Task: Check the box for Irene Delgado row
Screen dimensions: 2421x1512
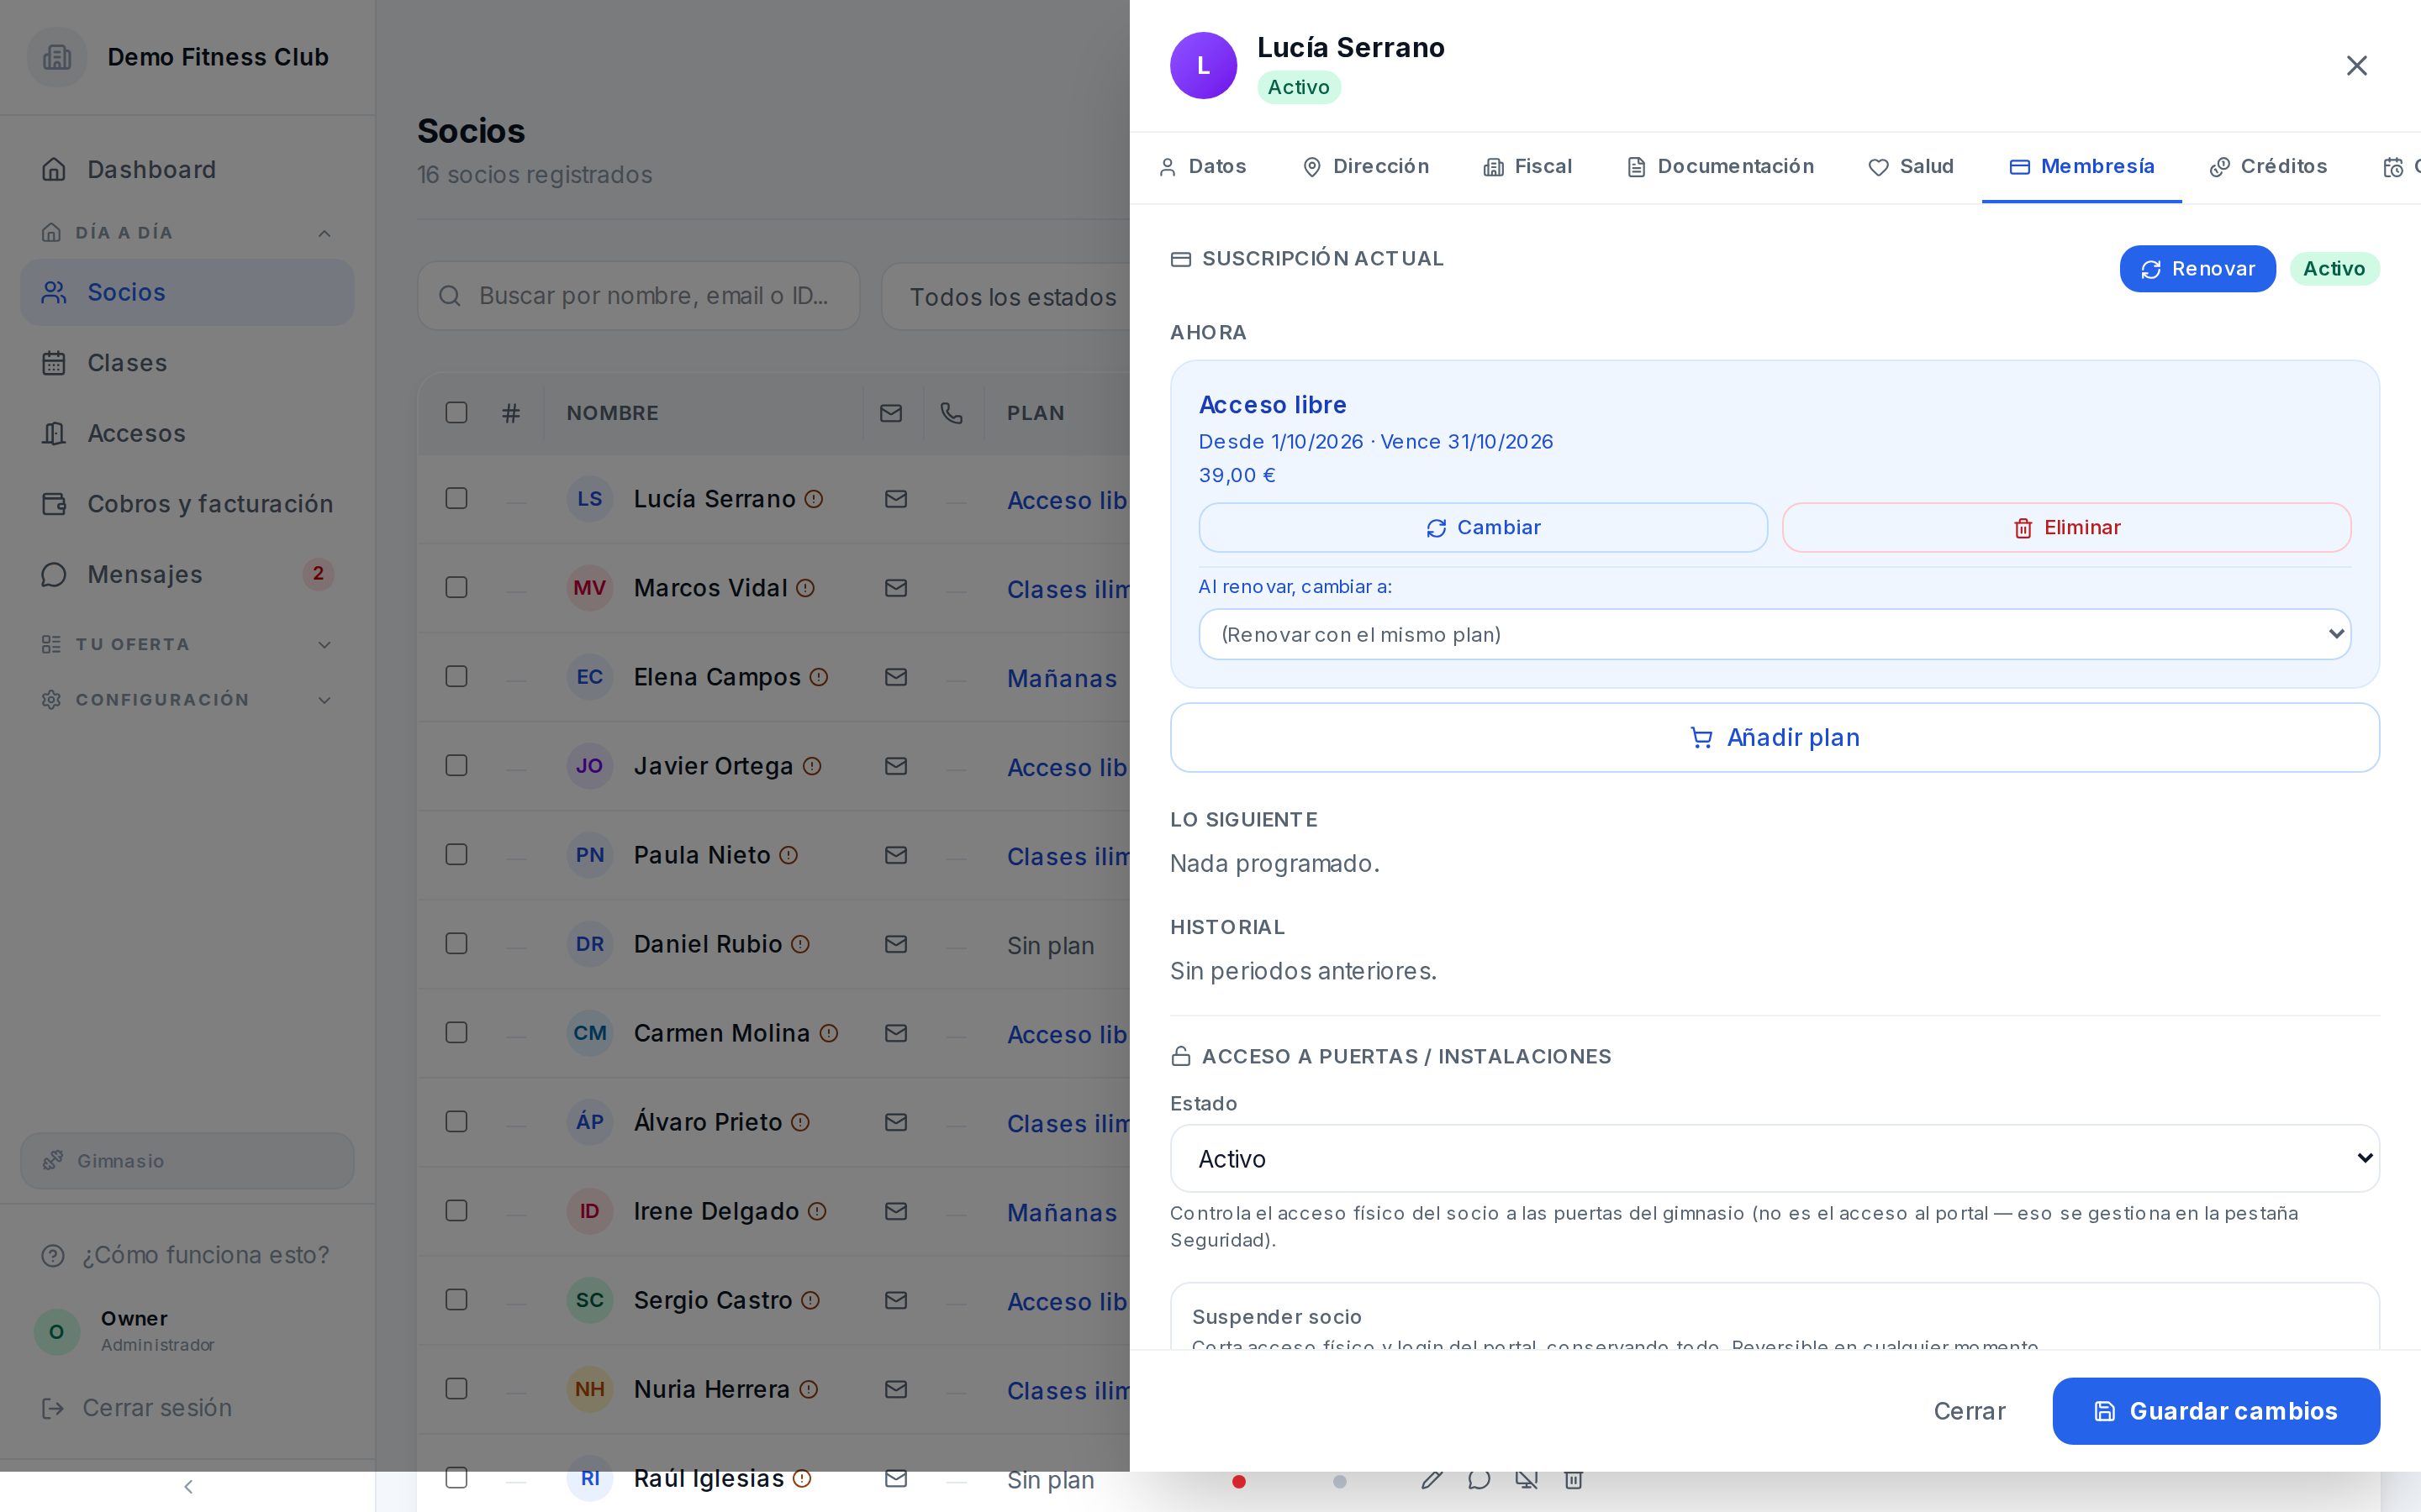Action: tap(456, 1210)
